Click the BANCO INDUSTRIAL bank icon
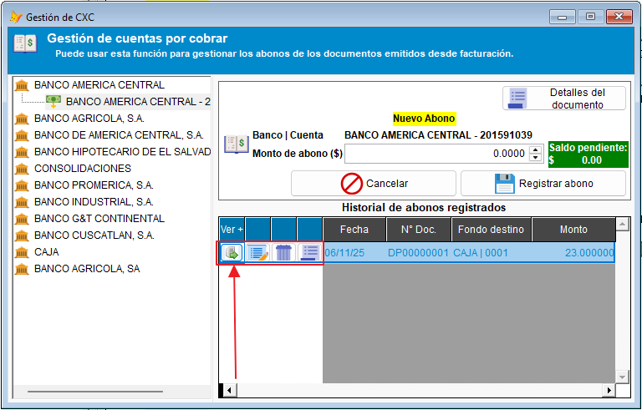 click(x=22, y=202)
